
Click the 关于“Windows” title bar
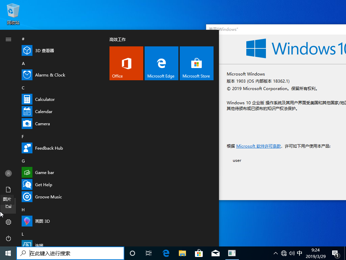276,29
